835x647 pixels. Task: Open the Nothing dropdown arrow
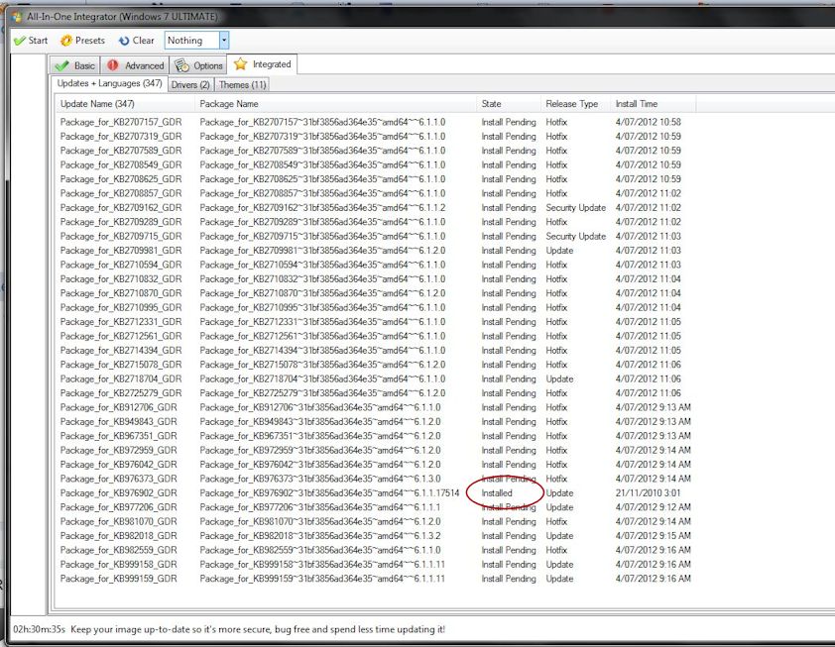pyautogui.click(x=224, y=40)
